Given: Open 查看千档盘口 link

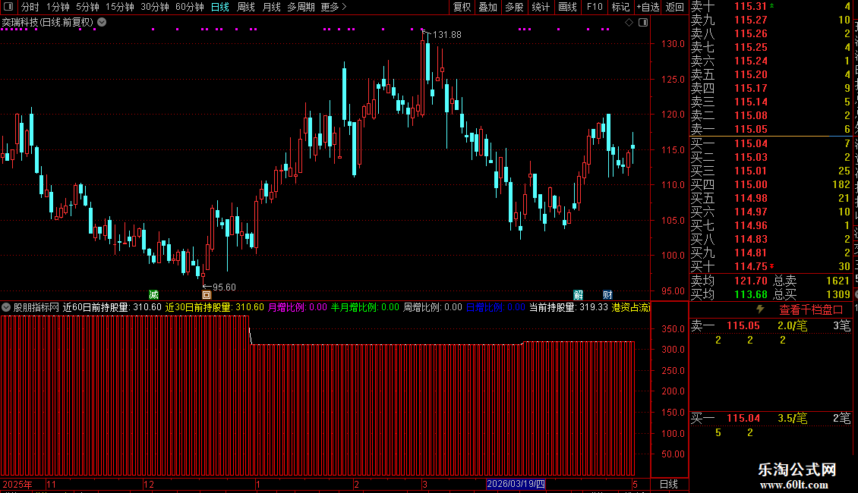Looking at the screenshot, I should tap(811, 310).
